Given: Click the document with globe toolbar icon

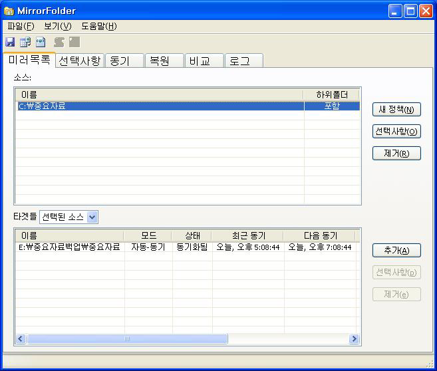Looking at the screenshot, I should pyautogui.click(x=41, y=43).
